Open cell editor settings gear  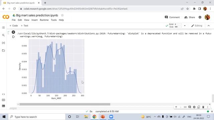pyautogui.click(x=194, y=107)
